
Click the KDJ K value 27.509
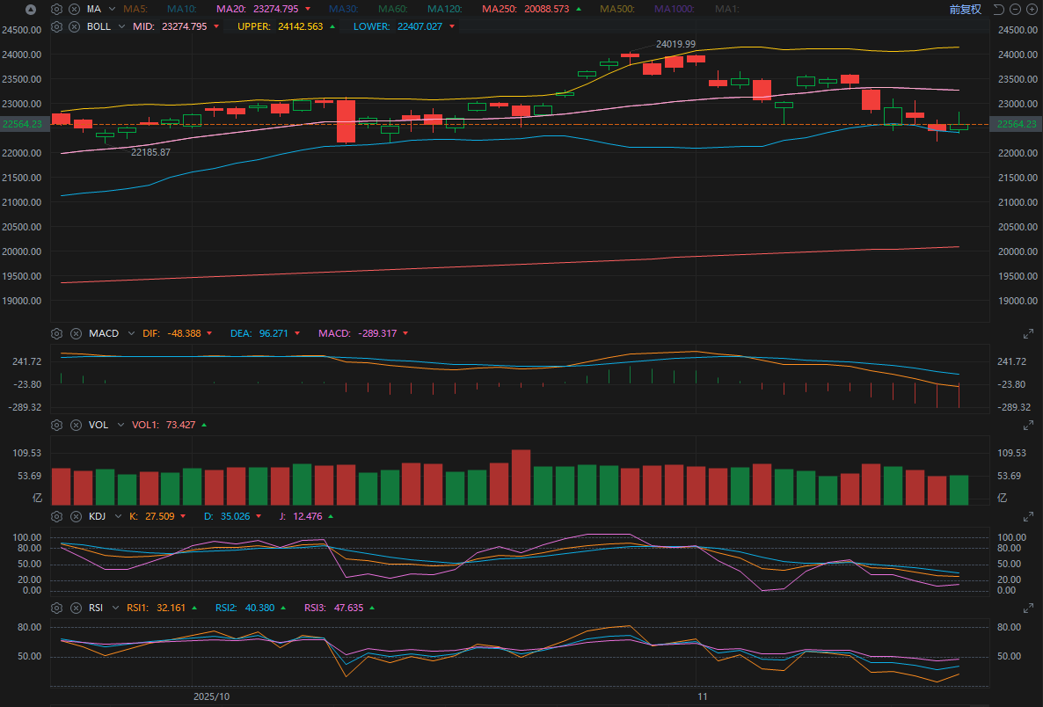(x=160, y=516)
